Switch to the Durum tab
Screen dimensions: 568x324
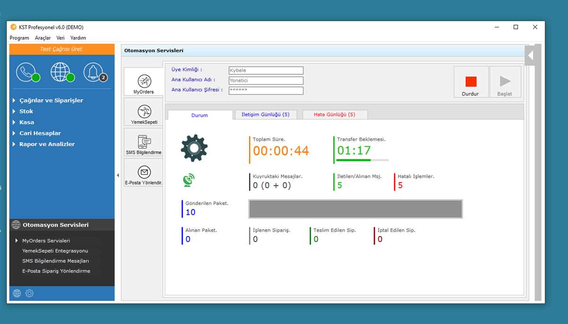coord(200,115)
